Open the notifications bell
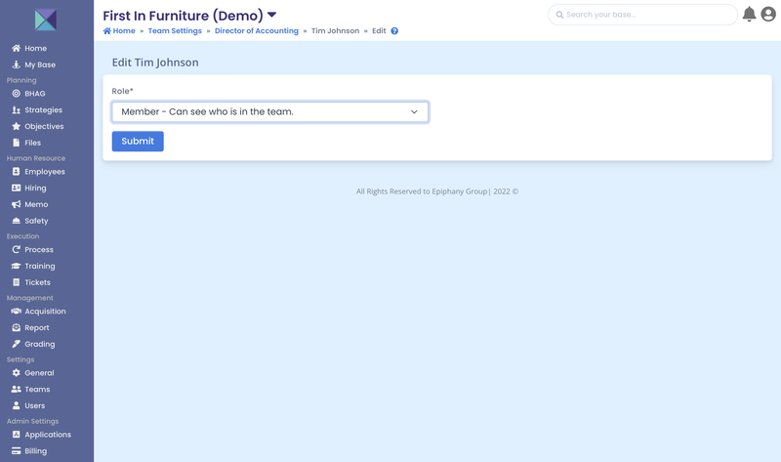Screen dimensions: 781x462 pos(749,14)
